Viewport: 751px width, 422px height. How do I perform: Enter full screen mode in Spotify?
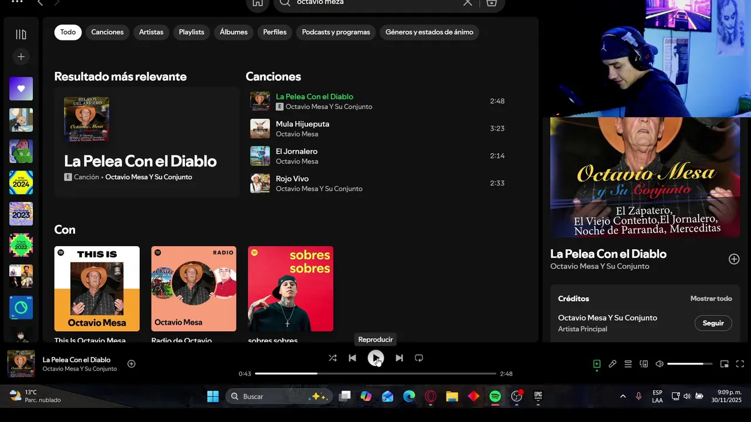(740, 364)
